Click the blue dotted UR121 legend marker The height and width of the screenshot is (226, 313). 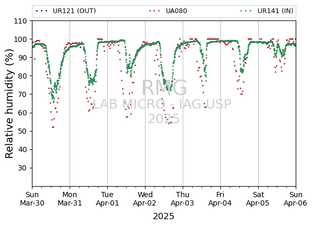[x=42, y=11]
